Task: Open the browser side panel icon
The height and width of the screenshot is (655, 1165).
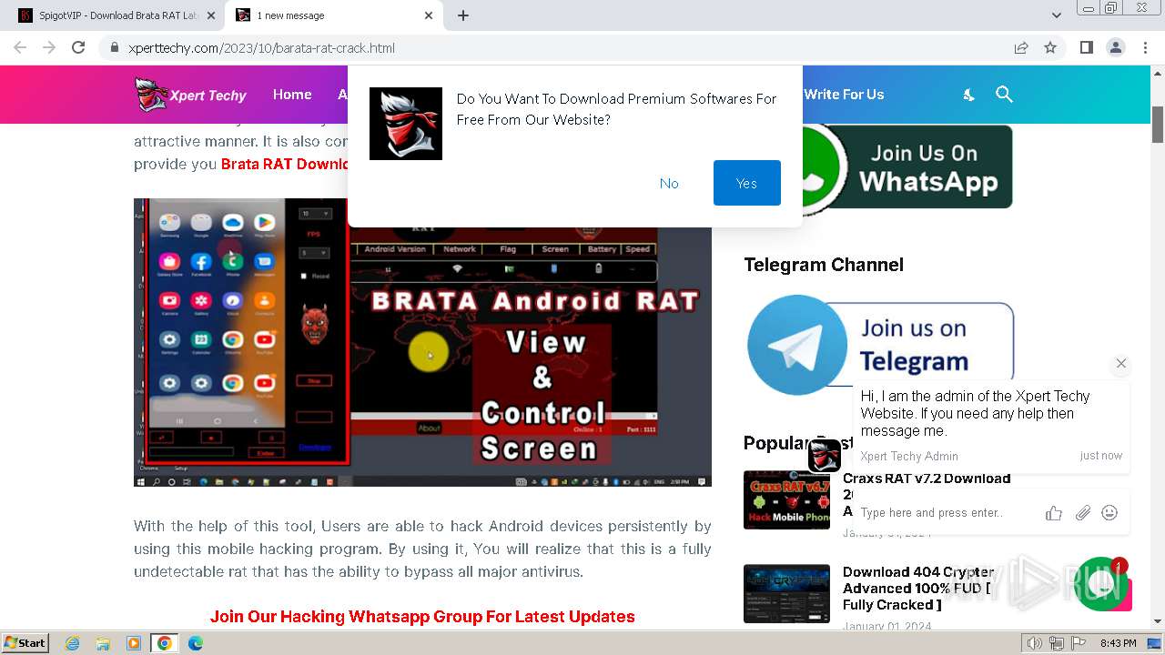Action: 1086,47
